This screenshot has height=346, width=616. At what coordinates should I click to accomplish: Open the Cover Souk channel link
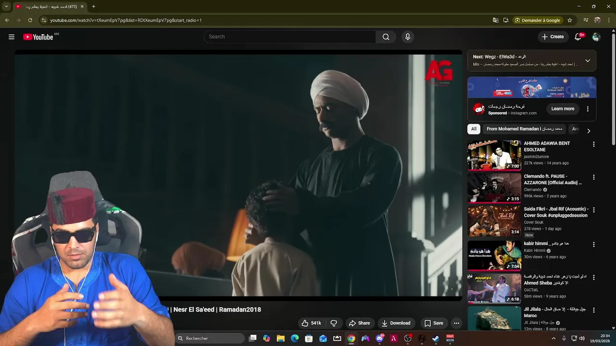click(x=534, y=222)
